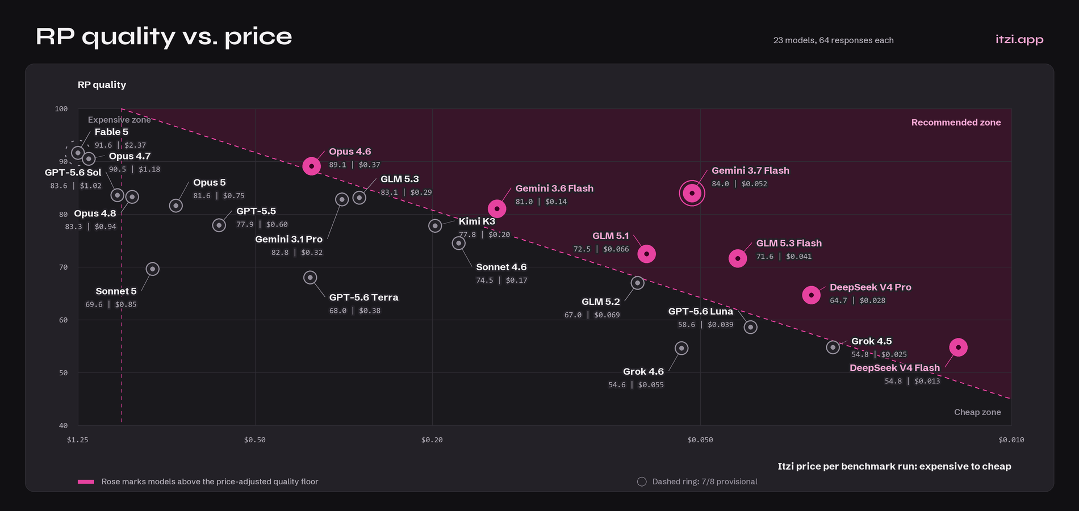Click the Gemini 3.6 Flash data point
This screenshot has width=1079, height=511.
pos(497,208)
